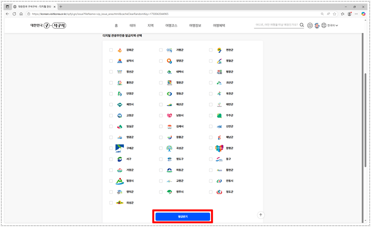Open the 지역 menu item
The height and width of the screenshot is (227, 371).
(x=150, y=26)
